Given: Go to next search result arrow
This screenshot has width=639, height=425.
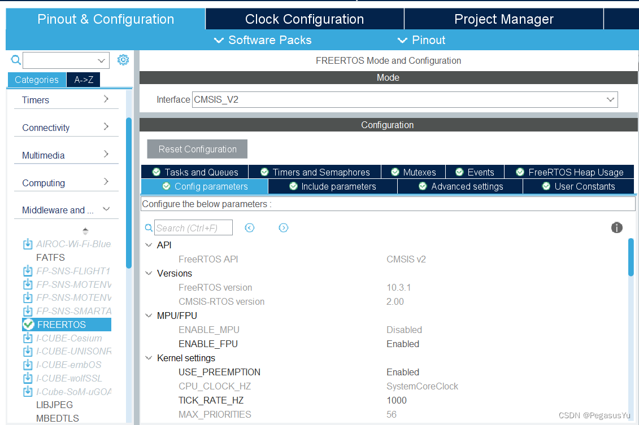Looking at the screenshot, I should point(284,227).
